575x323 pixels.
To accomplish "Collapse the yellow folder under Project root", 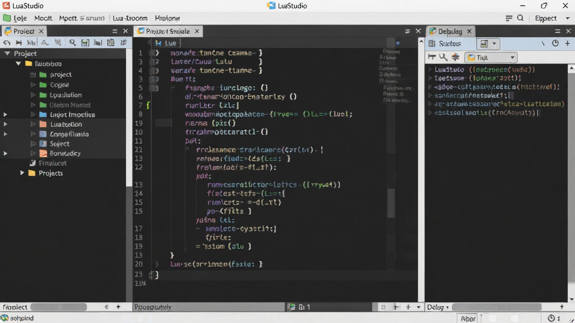I will coord(19,63).
